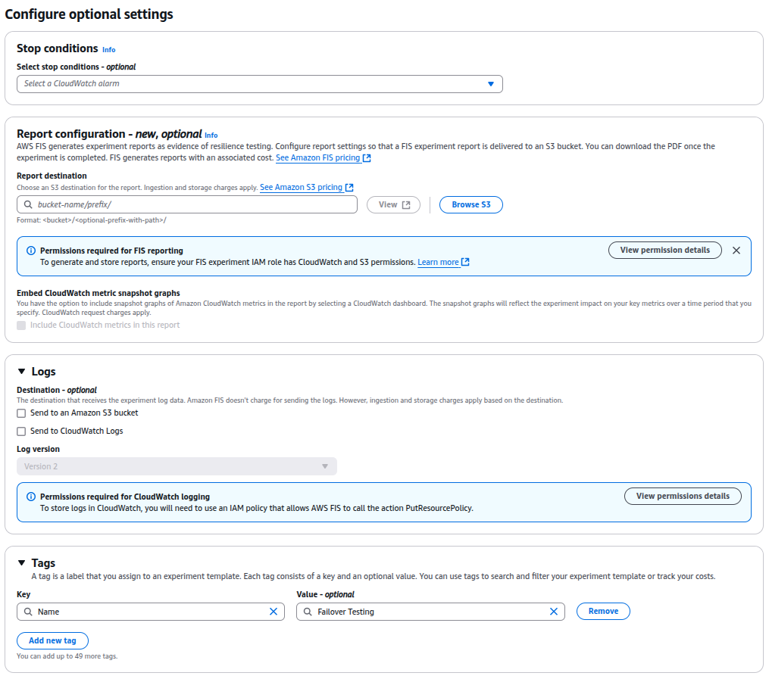Toggle Include CloudWatch metrics in this report

21,325
